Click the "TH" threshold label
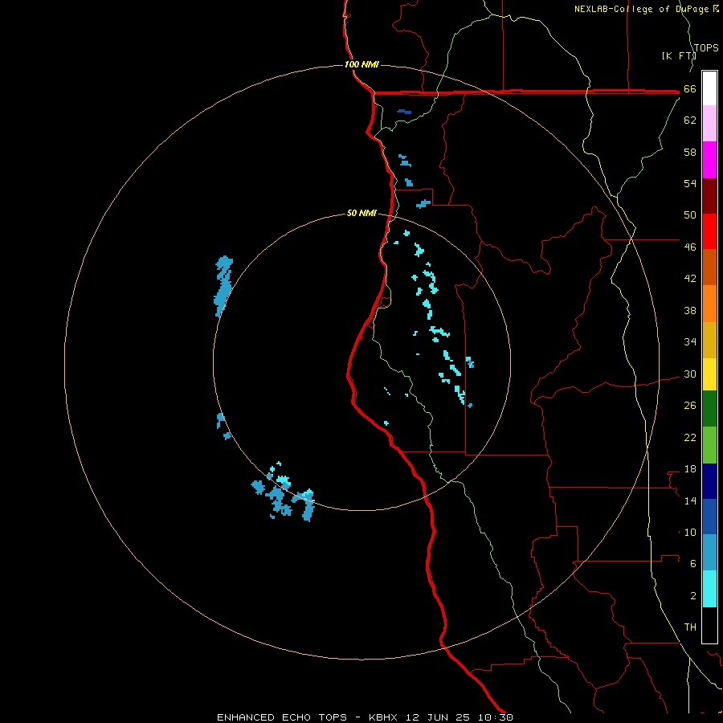This screenshot has width=723, height=723. [690, 627]
